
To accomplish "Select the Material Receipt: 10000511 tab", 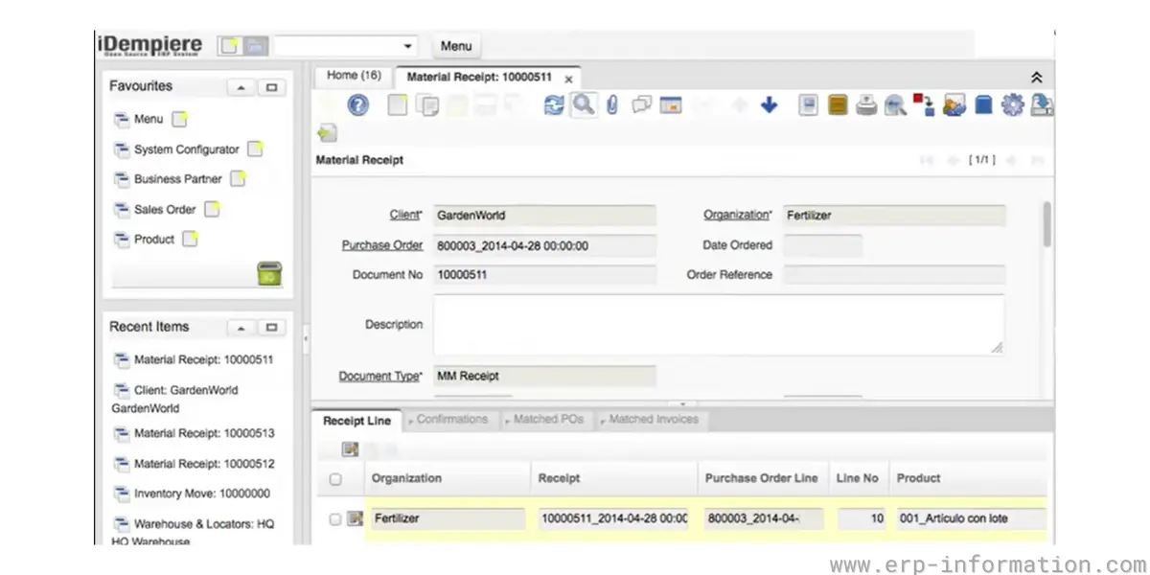I will (479, 78).
